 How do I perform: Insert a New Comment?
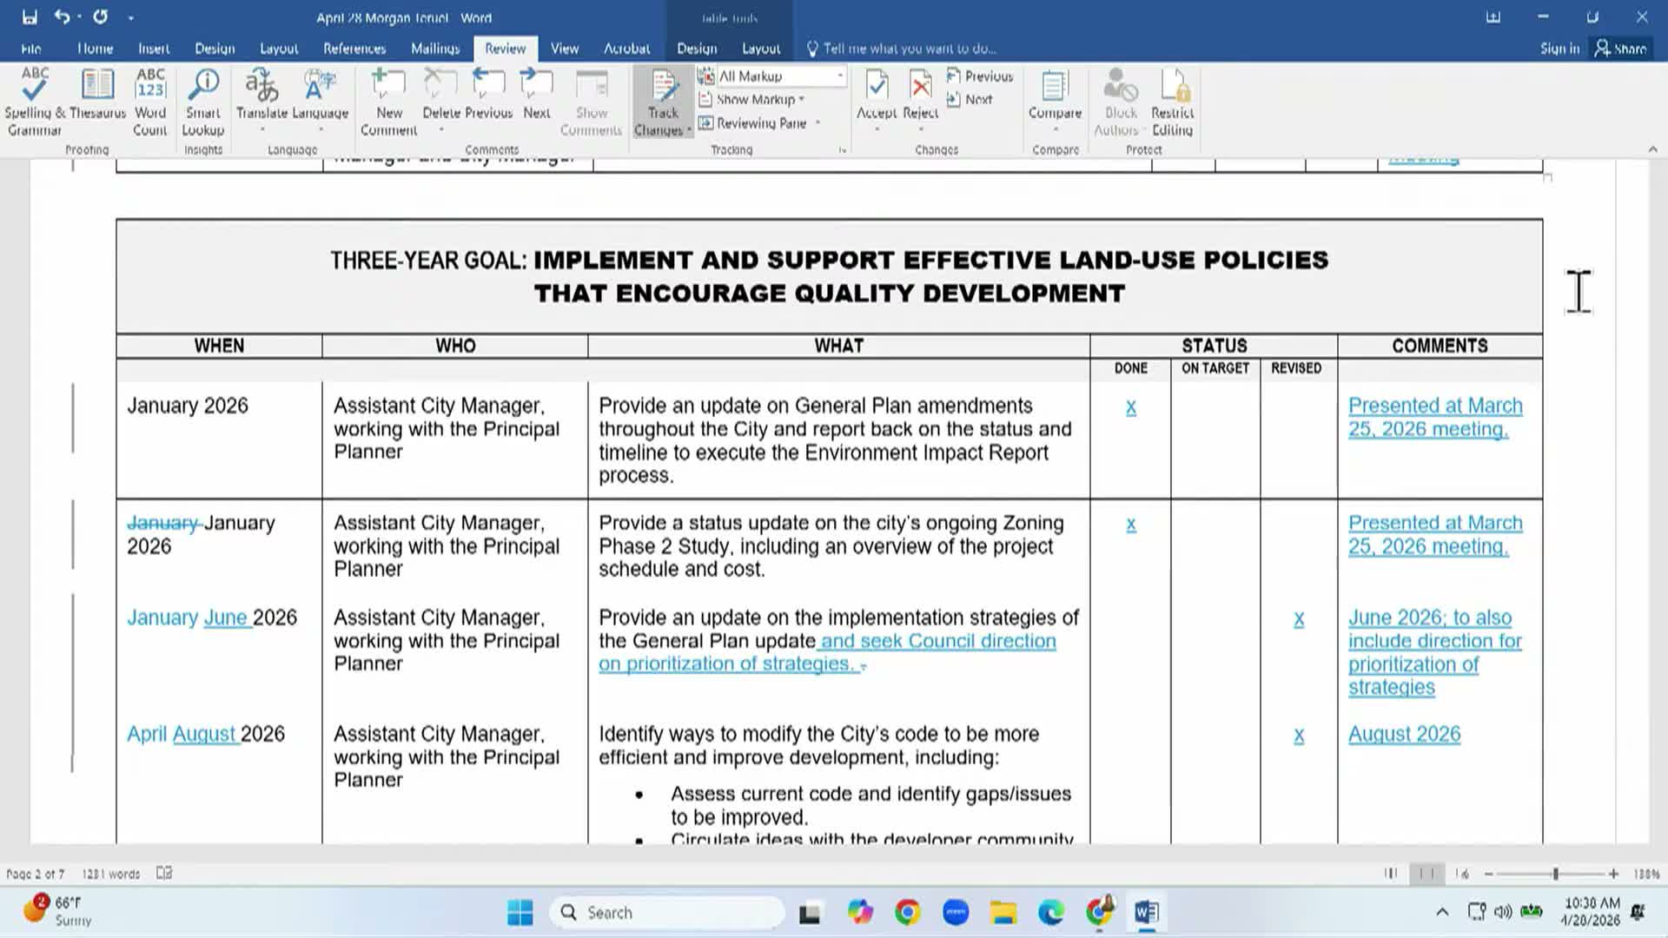(388, 102)
